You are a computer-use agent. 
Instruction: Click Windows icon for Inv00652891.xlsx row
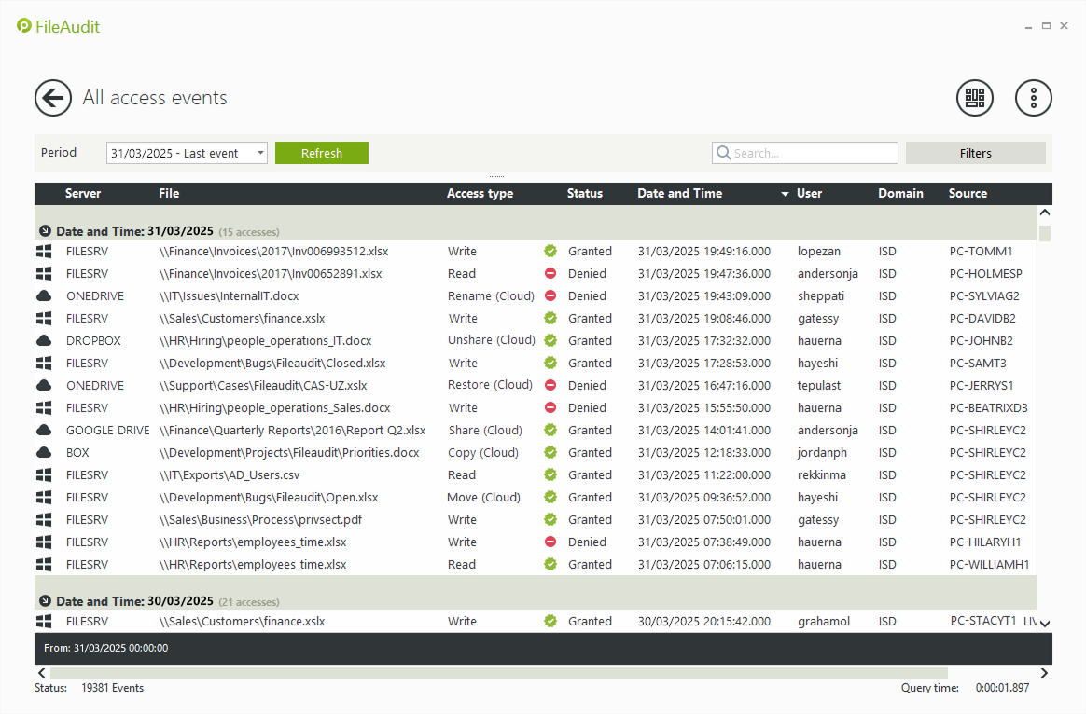(44, 273)
